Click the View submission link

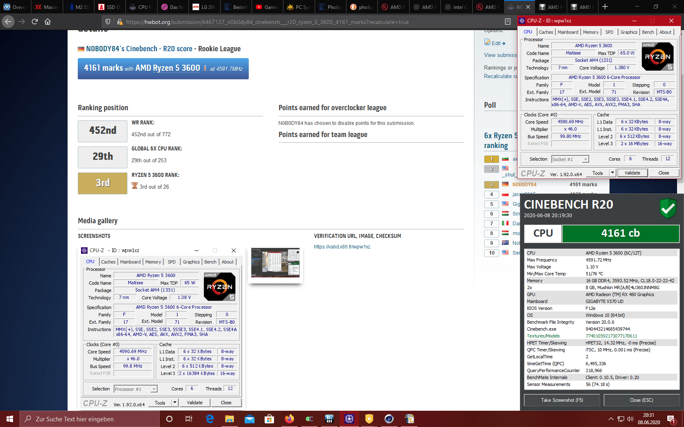(x=500, y=55)
